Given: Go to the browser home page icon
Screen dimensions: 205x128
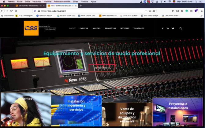Looking at the screenshot, I should pyautogui.click(x=17, y=11).
